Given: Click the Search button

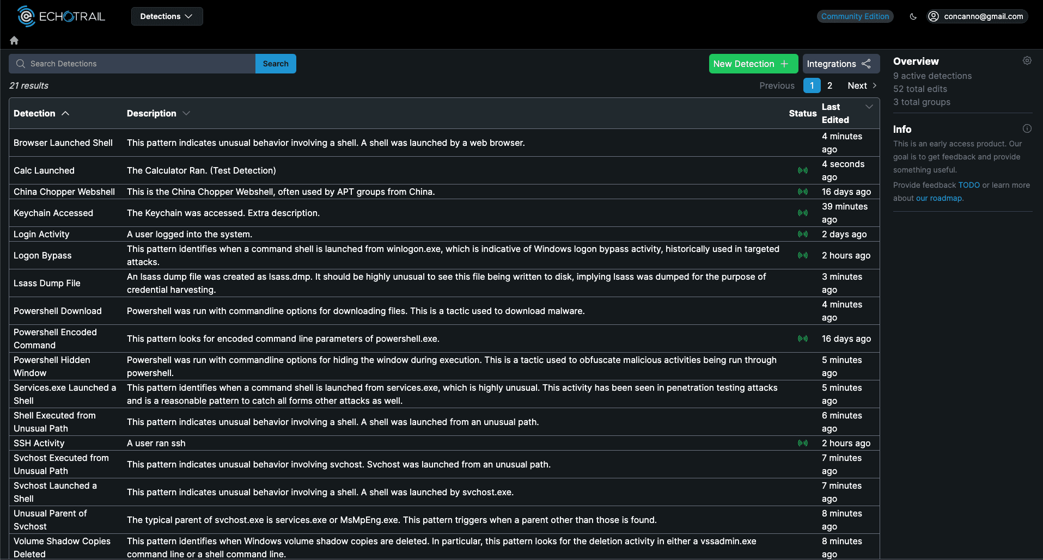Looking at the screenshot, I should pos(276,64).
